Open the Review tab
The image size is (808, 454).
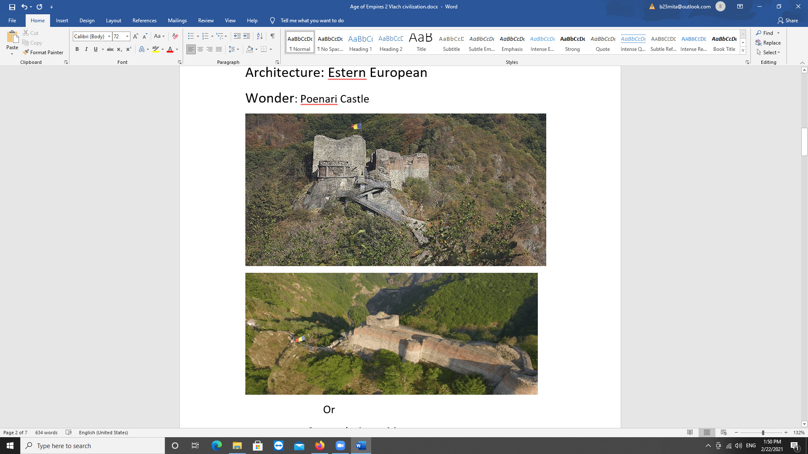(206, 20)
